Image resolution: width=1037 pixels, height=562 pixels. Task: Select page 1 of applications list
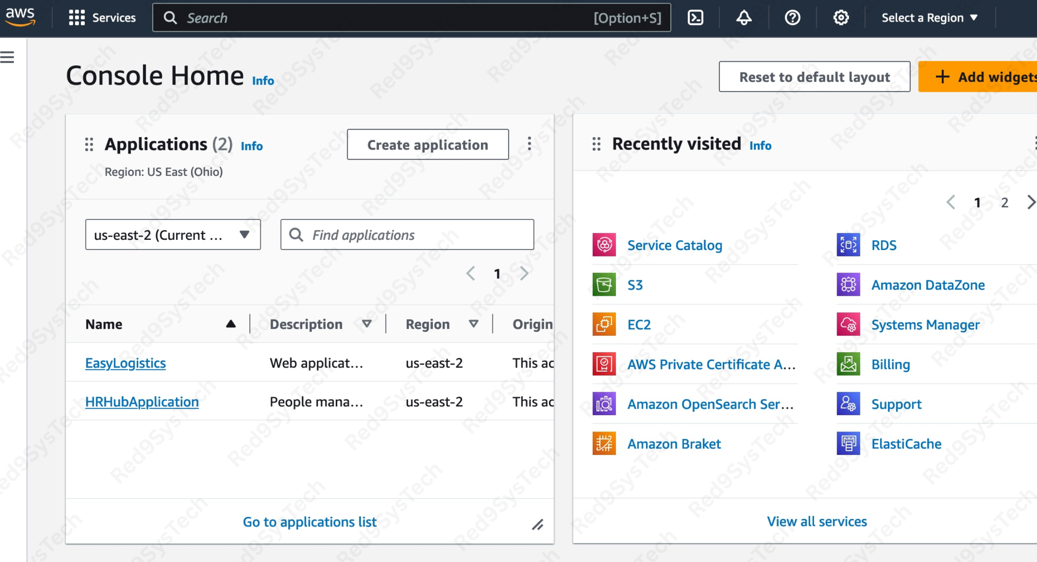(x=497, y=274)
